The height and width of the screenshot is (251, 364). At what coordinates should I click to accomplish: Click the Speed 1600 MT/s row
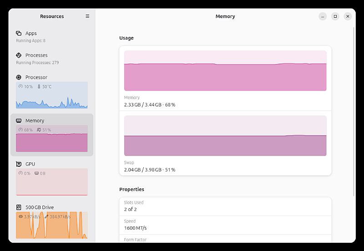(225, 225)
